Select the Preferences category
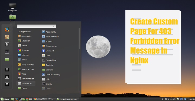The image size is (195, 101). (26, 83)
